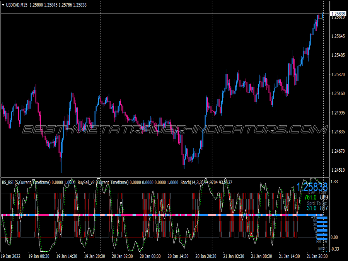Click the Sprd: label in the dashboard
This screenshot has height=261, width=348.
pyautogui.click(x=311, y=203)
